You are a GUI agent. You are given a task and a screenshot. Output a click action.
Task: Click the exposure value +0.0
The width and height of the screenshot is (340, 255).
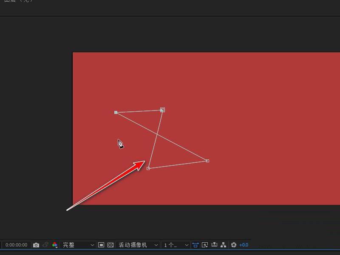pos(244,245)
